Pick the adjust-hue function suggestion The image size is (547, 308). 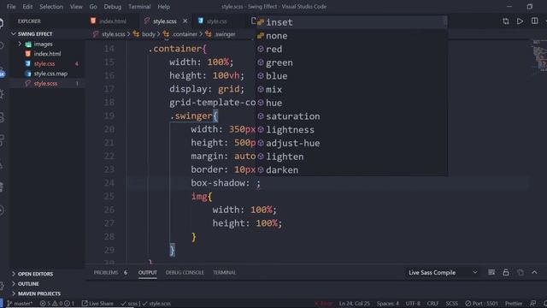pyautogui.click(x=351, y=143)
